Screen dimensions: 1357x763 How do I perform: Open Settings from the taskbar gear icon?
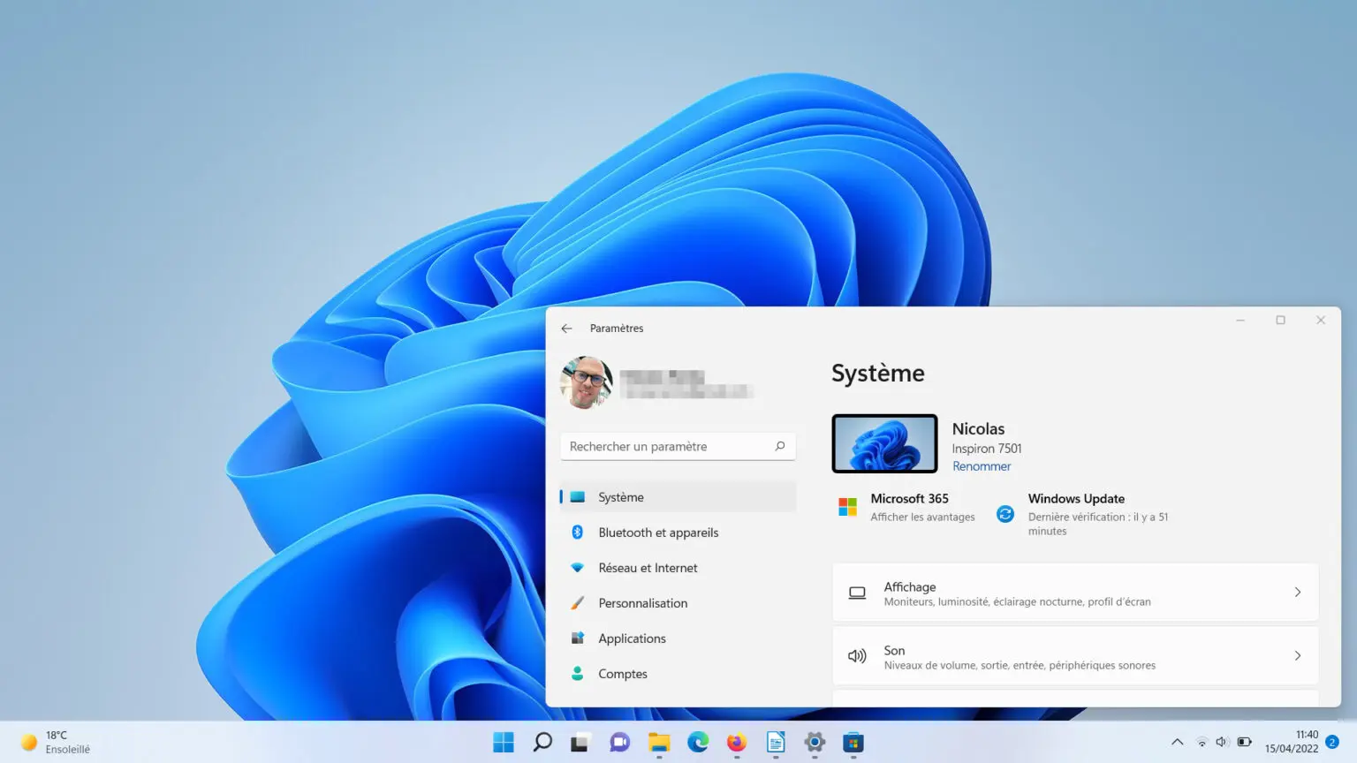(814, 743)
